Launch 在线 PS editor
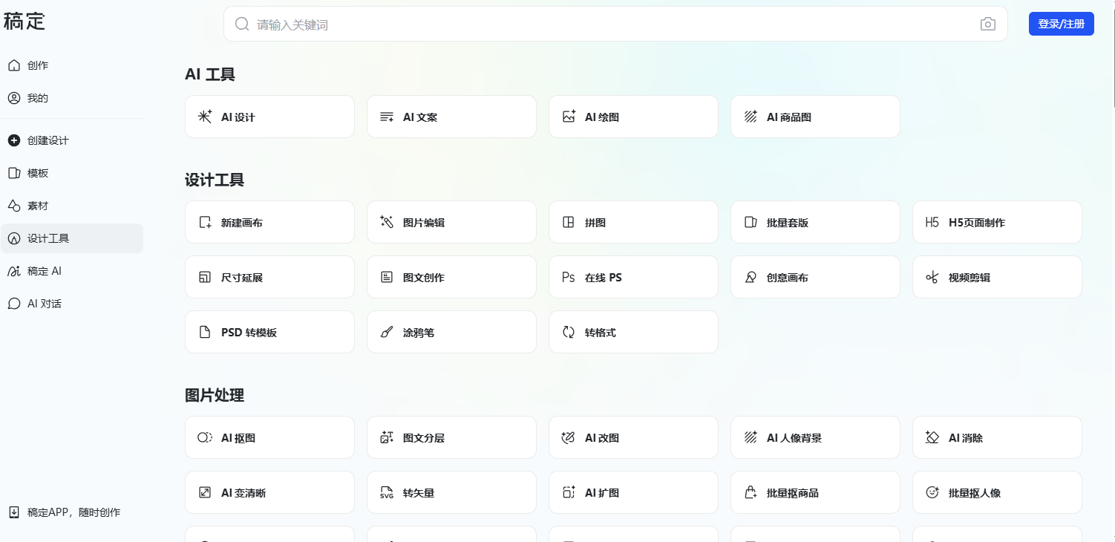 [x=632, y=277]
